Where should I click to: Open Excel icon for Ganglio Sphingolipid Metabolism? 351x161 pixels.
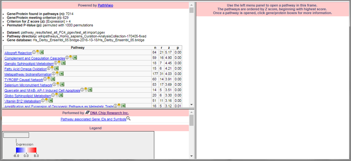[63, 63]
